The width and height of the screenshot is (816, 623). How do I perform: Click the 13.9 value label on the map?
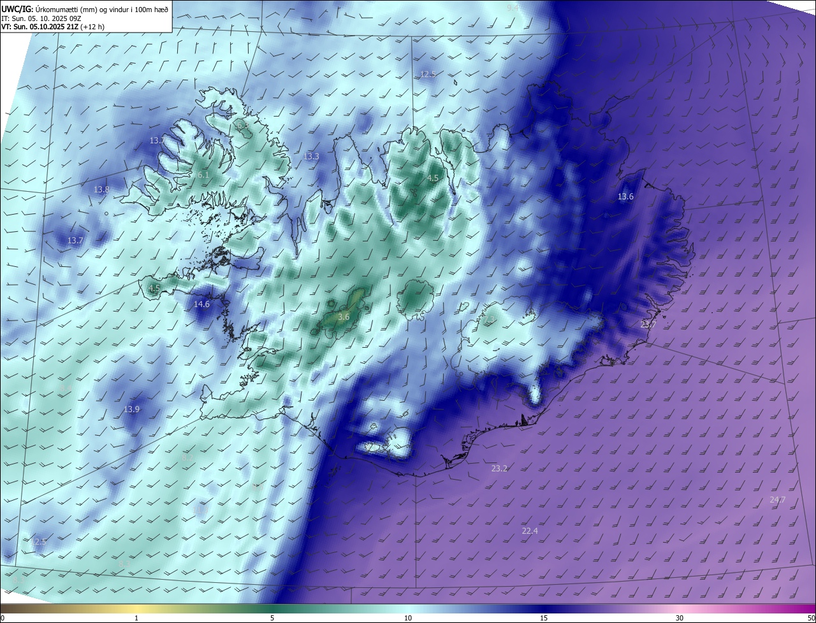(x=131, y=410)
